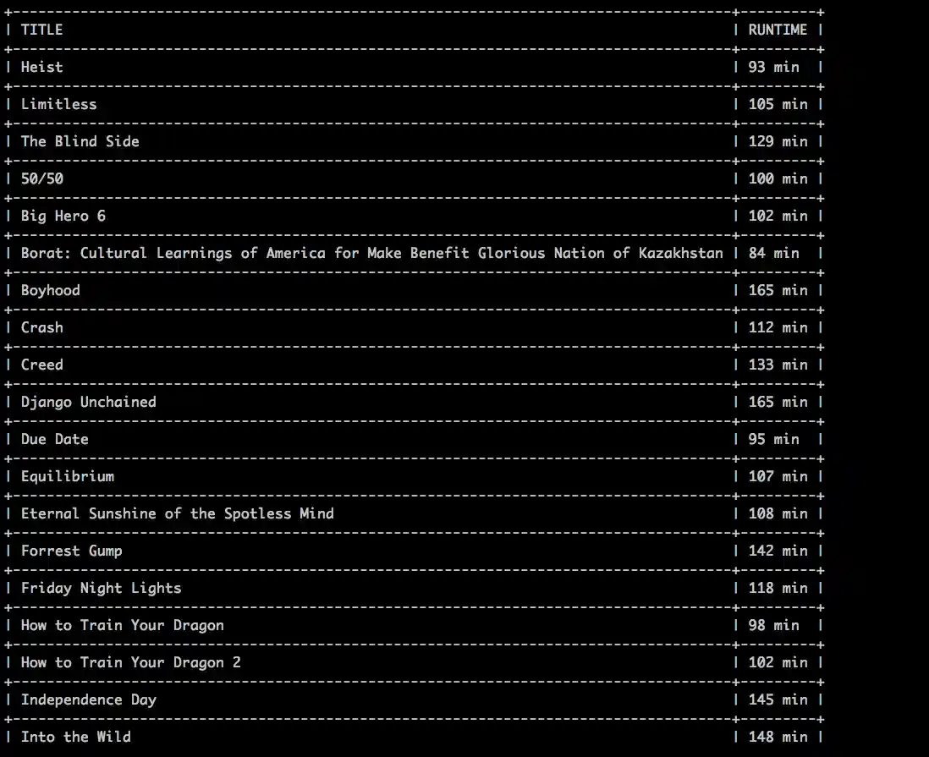Click the 142 min runtime value
The image size is (929, 757).
pos(778,551)
